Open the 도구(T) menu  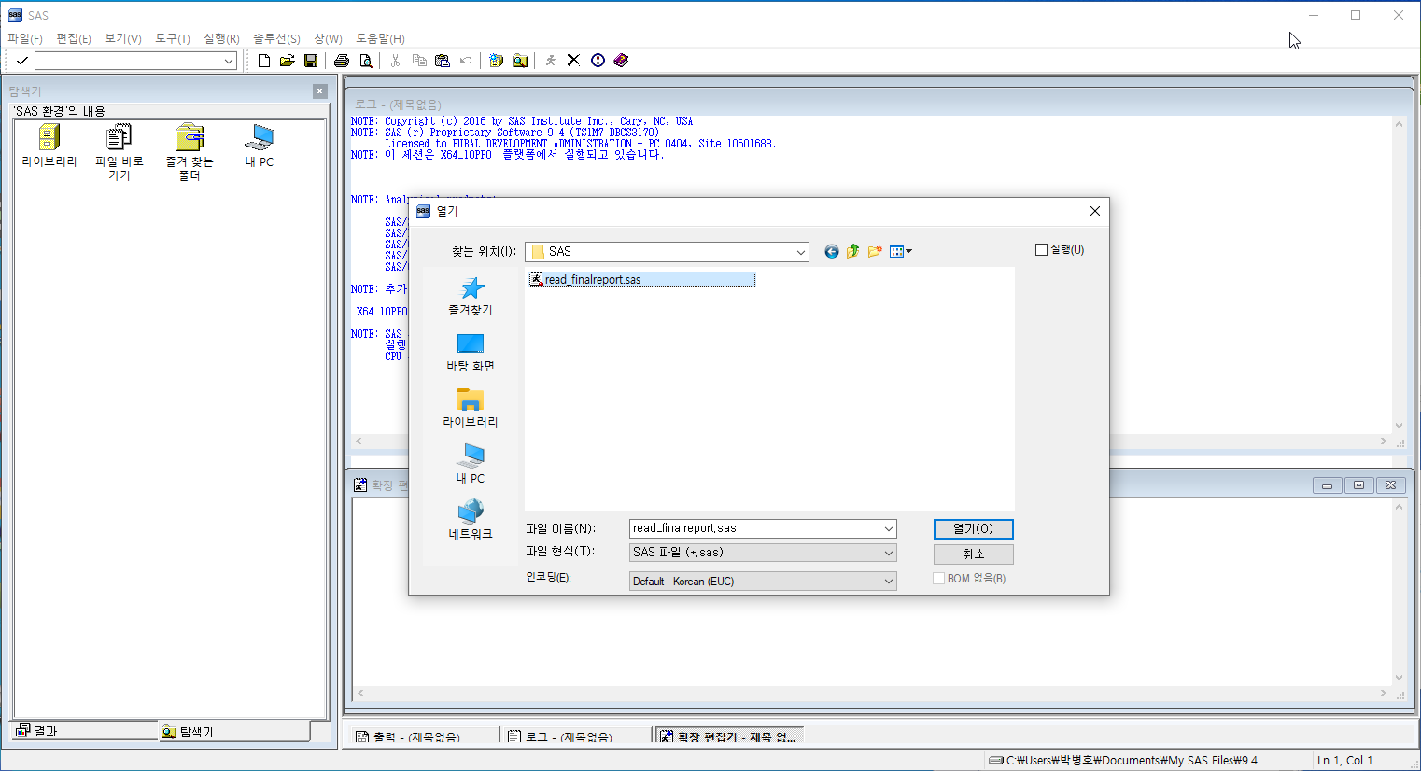(x=173, y=38)
